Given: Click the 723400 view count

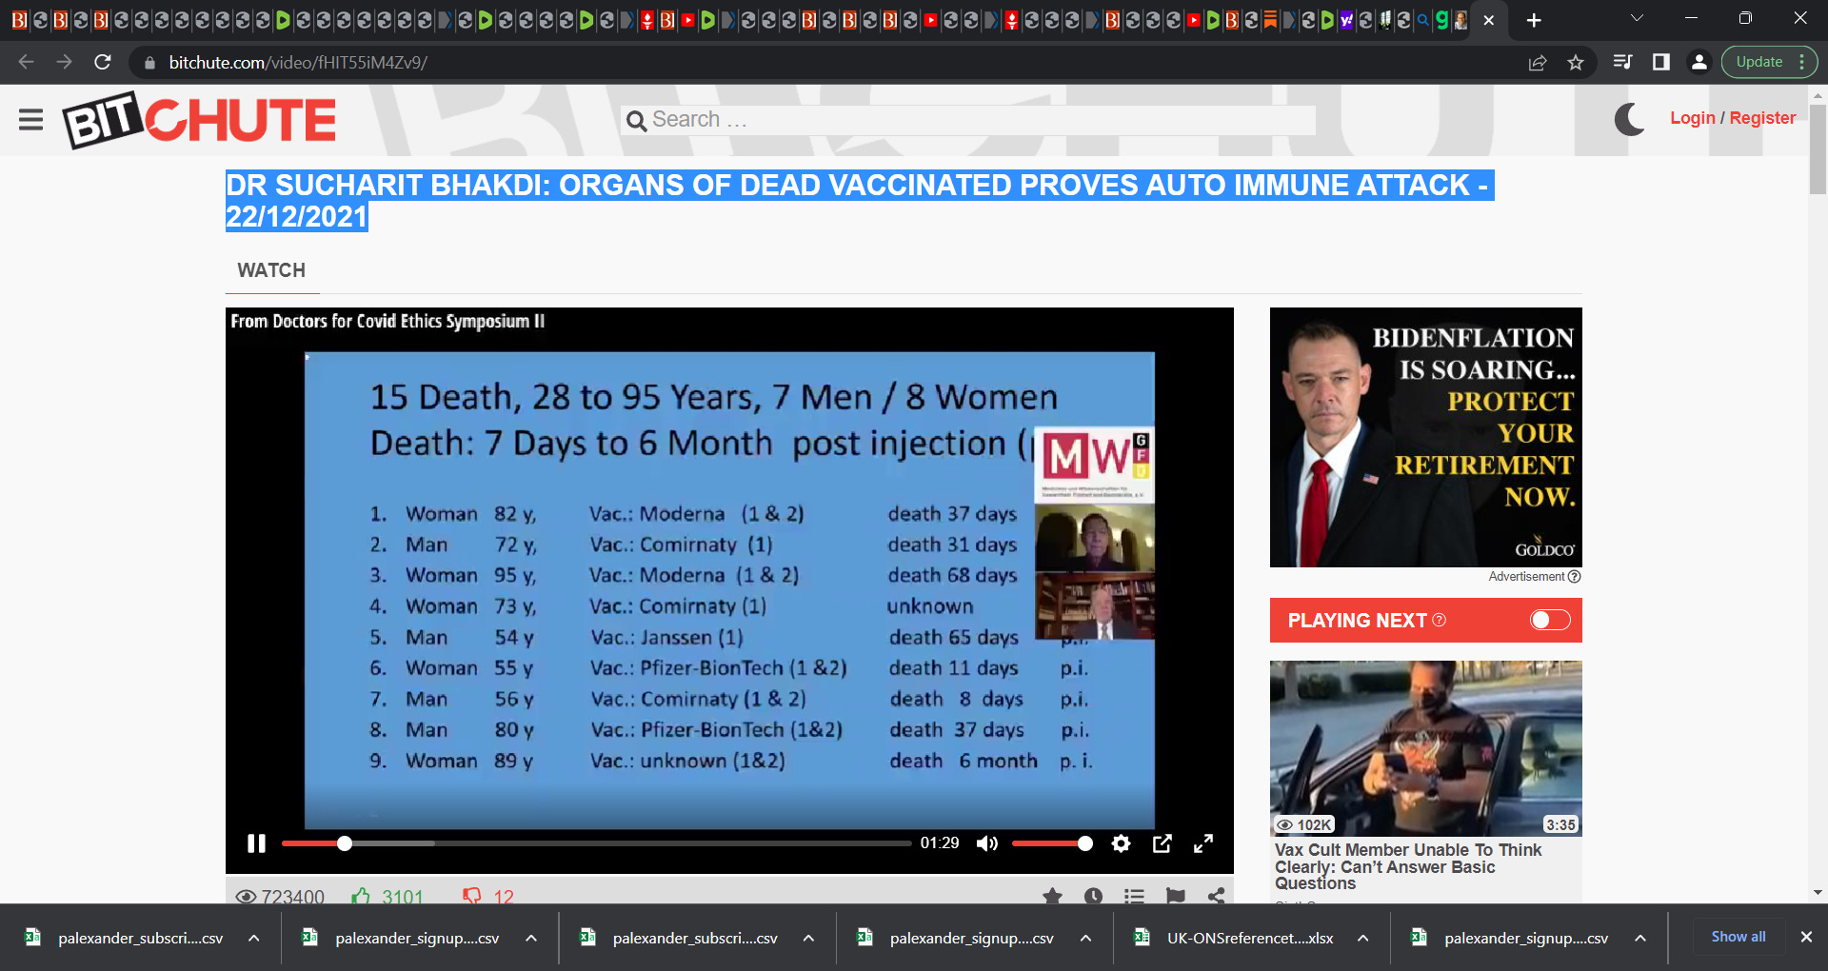Looking at the screenshot, I should [292, 896].
